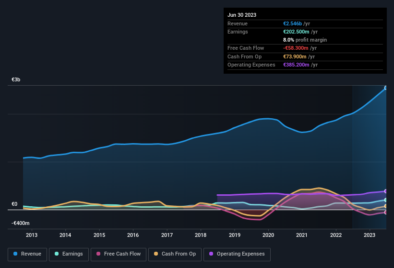Viewport: 394px width, 268px height.
Task: Click the teal Earnings legend color dot
Action: point(57,254)
